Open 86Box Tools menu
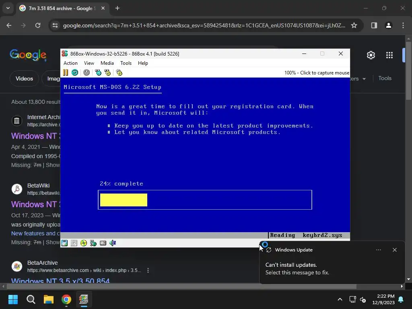 click(126, 63)
